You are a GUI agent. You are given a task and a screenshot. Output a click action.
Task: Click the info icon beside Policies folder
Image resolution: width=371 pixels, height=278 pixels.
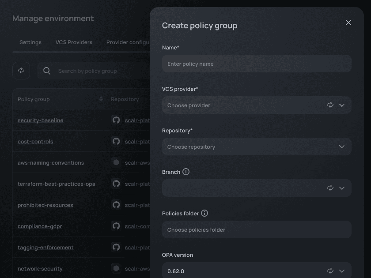coord(204,213)
